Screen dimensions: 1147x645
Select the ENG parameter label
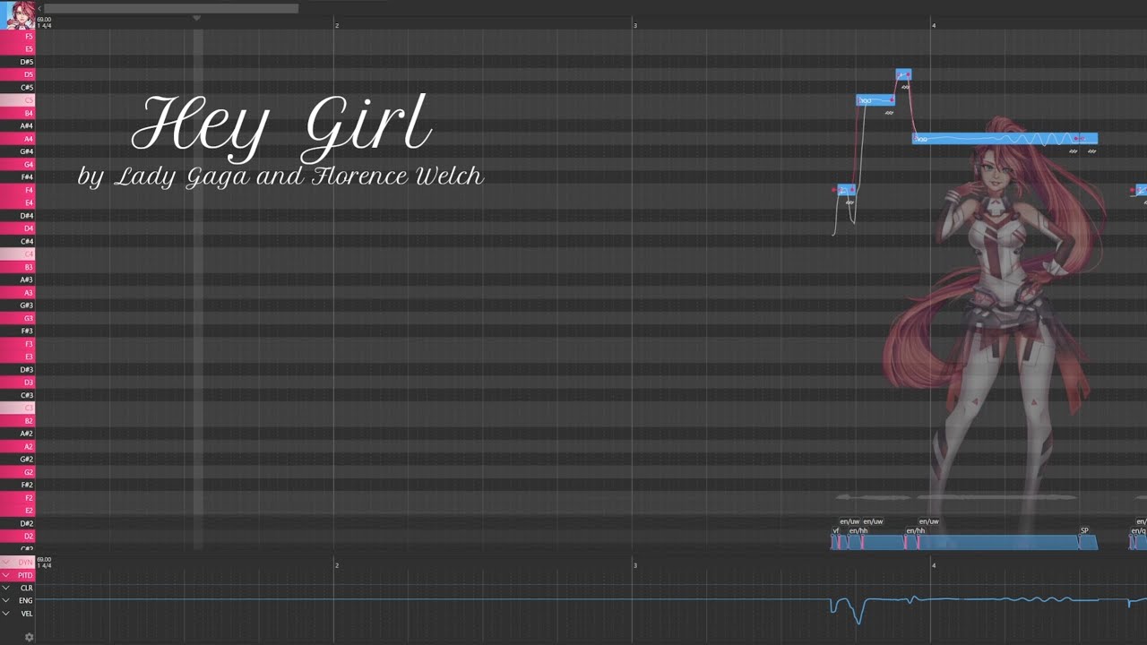26,600
